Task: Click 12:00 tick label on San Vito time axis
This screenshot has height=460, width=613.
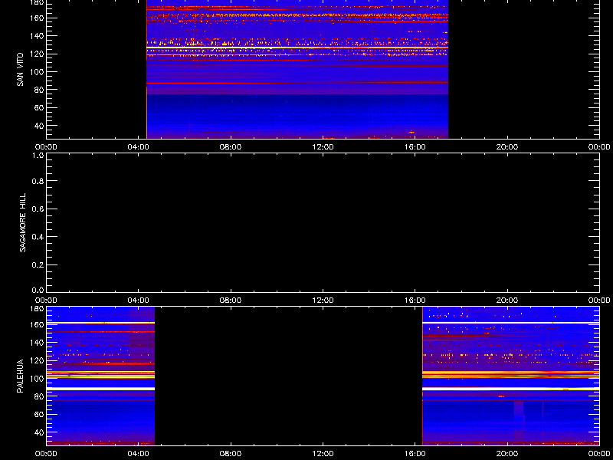Action: [x=323, y=147]
